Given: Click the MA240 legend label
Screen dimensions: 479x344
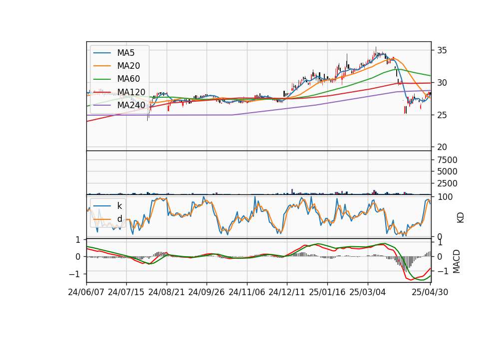Looking at the screenshot, I should (131, 105).
